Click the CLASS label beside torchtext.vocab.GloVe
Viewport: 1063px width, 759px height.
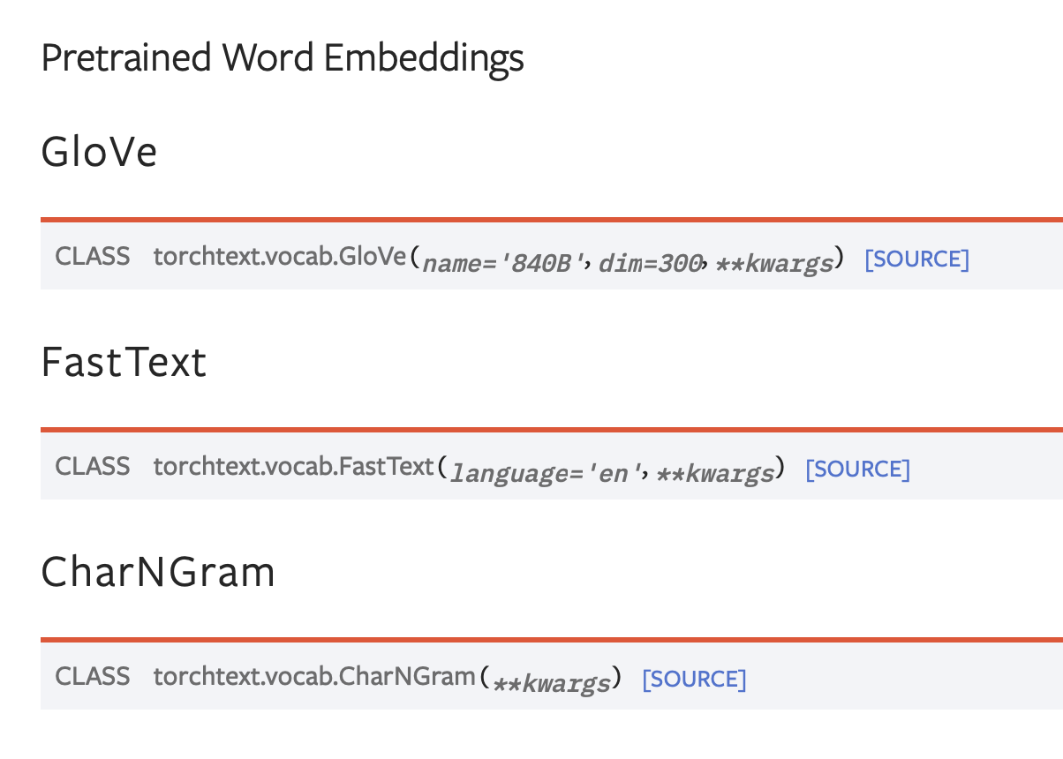[x=93, y=257]
